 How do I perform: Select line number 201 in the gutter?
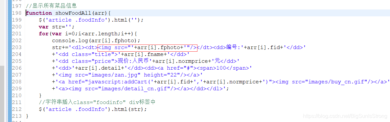[17, 34]
